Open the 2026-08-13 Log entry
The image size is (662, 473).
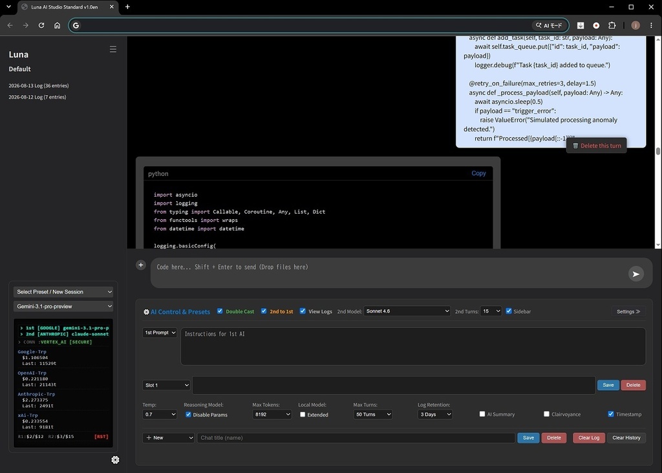(x=39, y=85)
